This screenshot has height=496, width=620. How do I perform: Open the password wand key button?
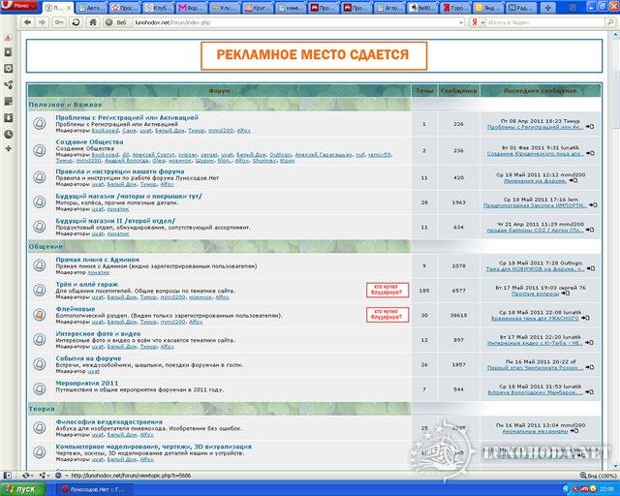click(59, 22)
